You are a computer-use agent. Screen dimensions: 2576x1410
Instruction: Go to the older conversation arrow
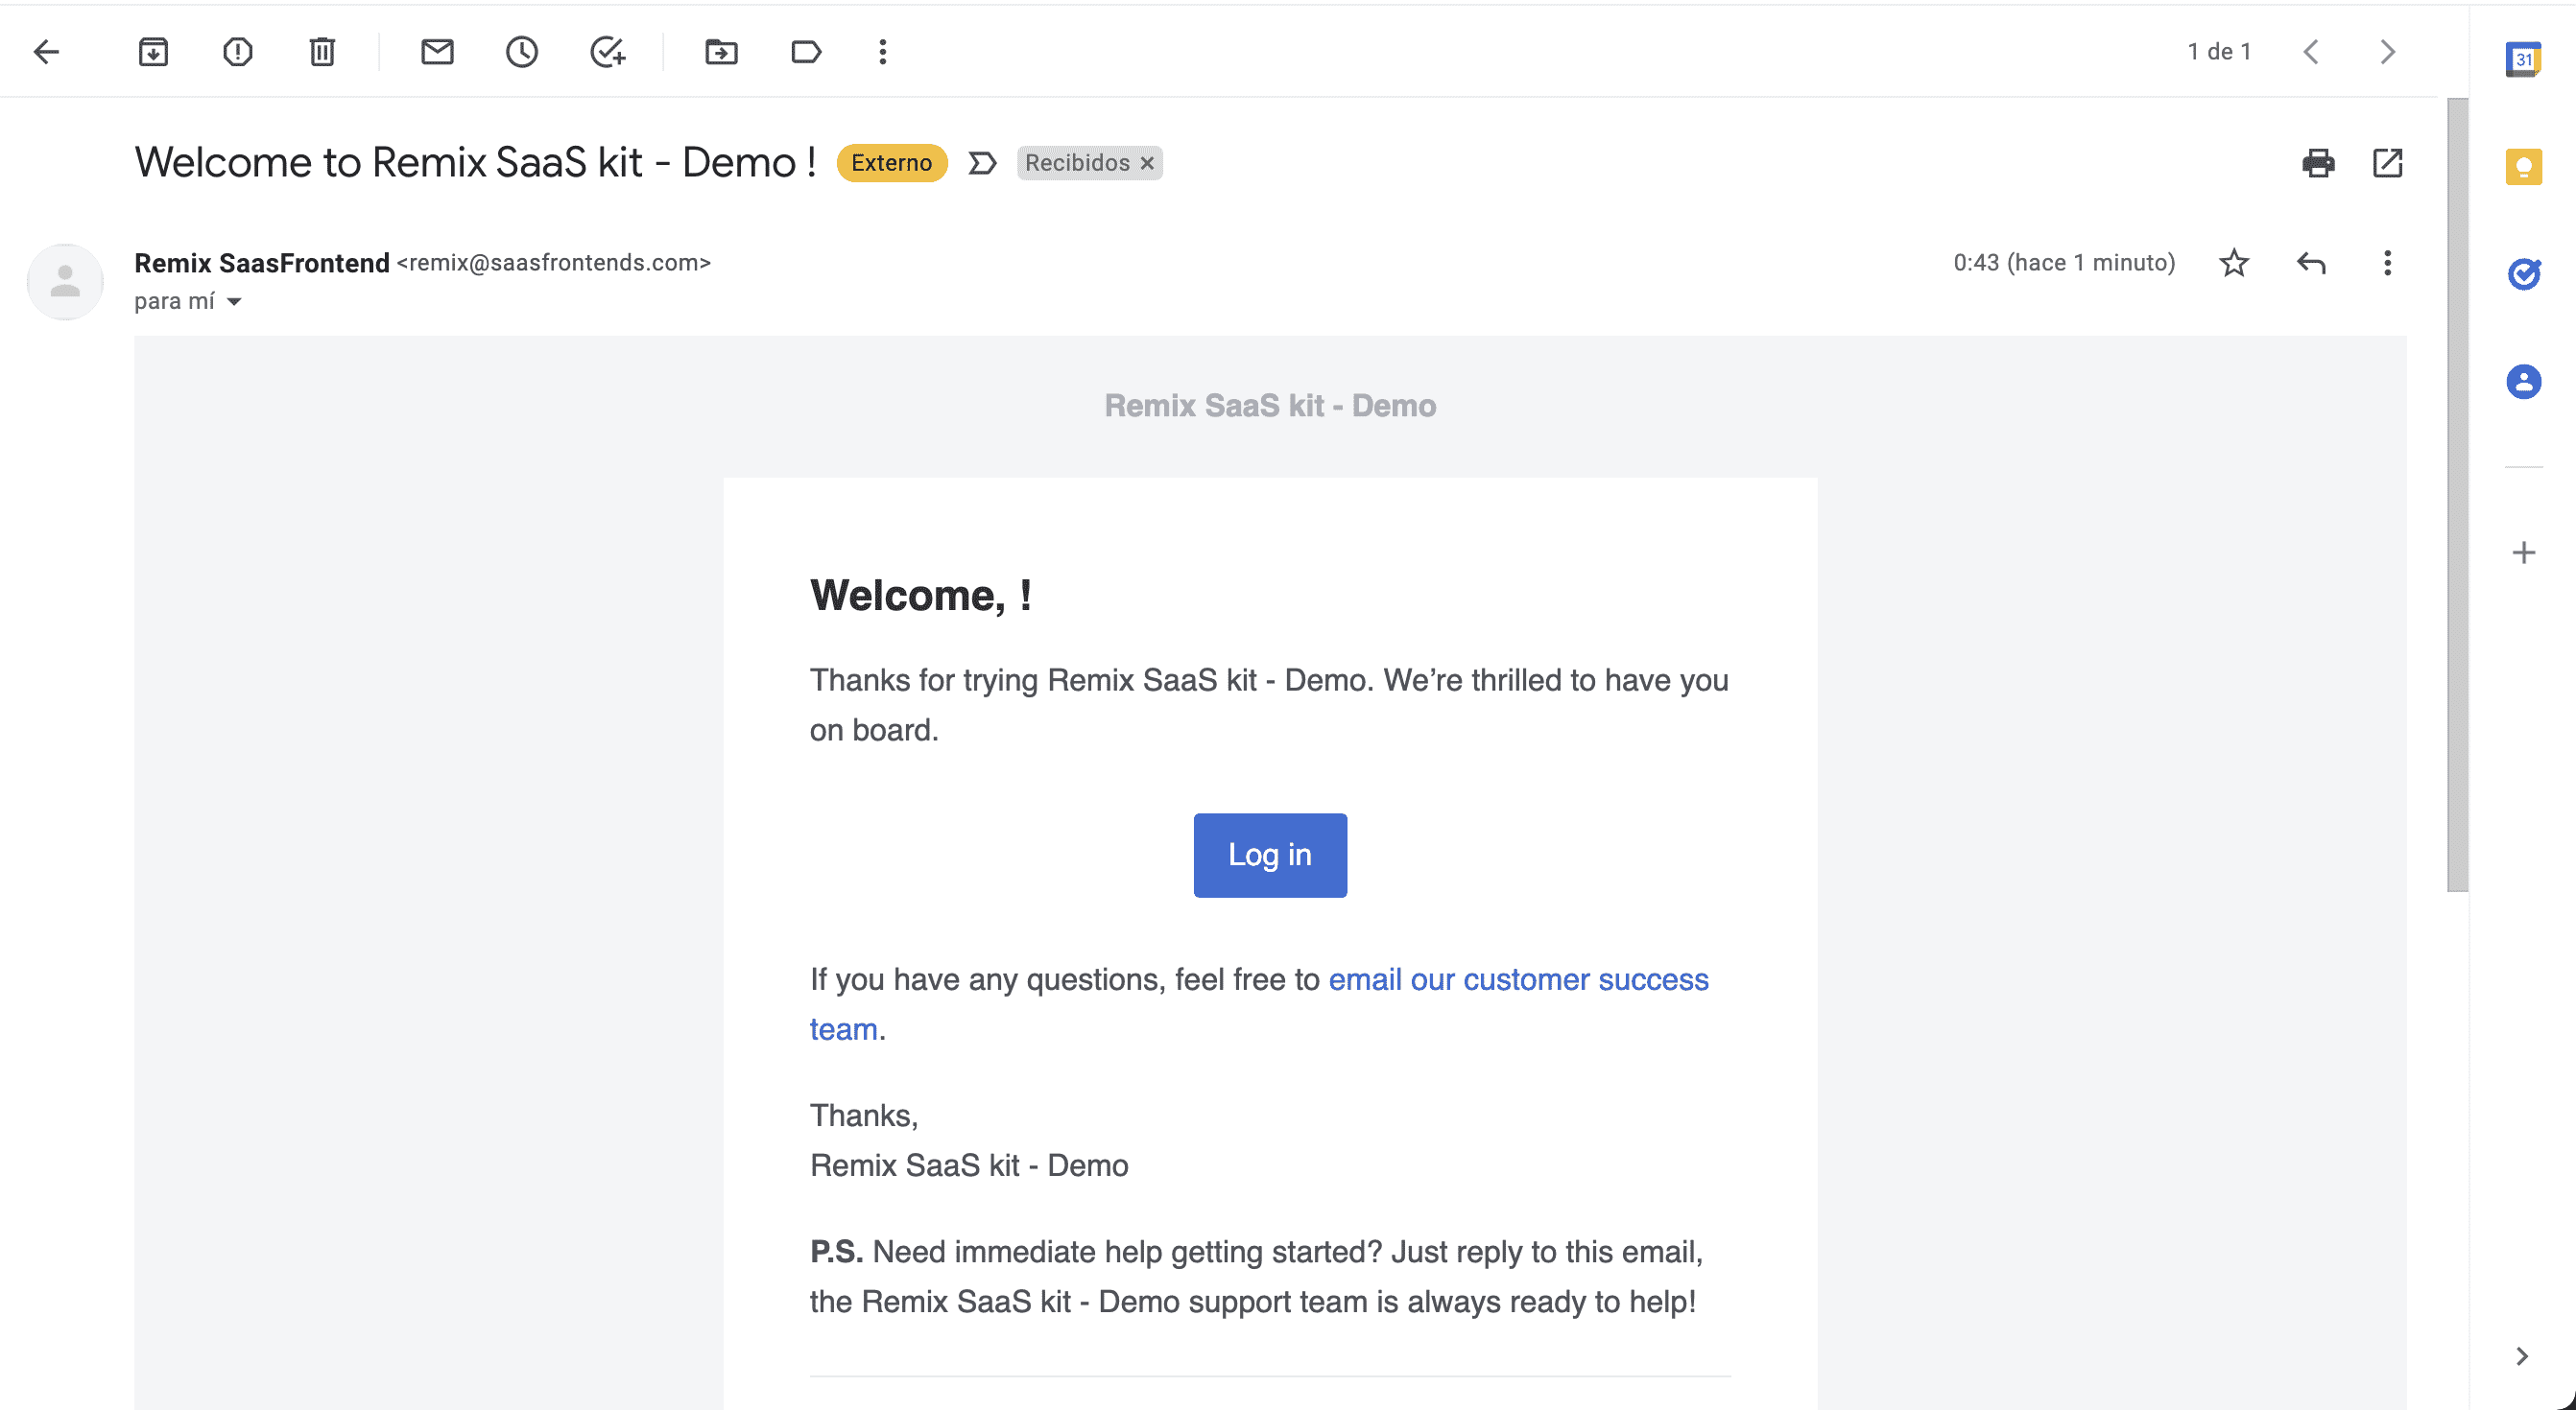coord(2387,52)
